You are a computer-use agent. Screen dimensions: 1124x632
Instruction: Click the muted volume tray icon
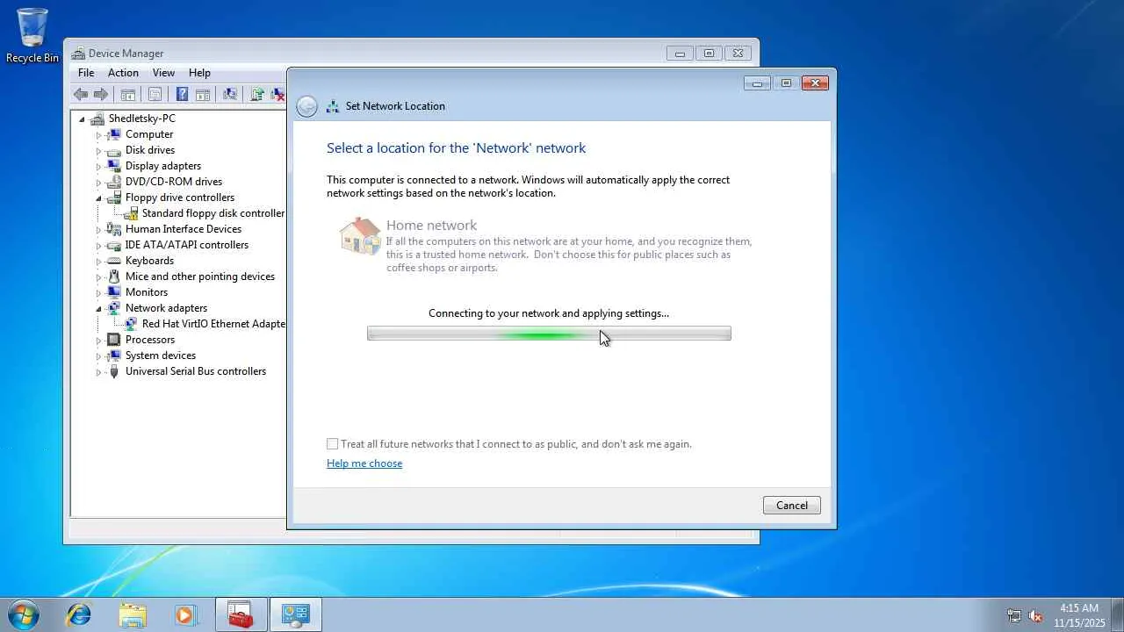click(x=1035, y=615)
